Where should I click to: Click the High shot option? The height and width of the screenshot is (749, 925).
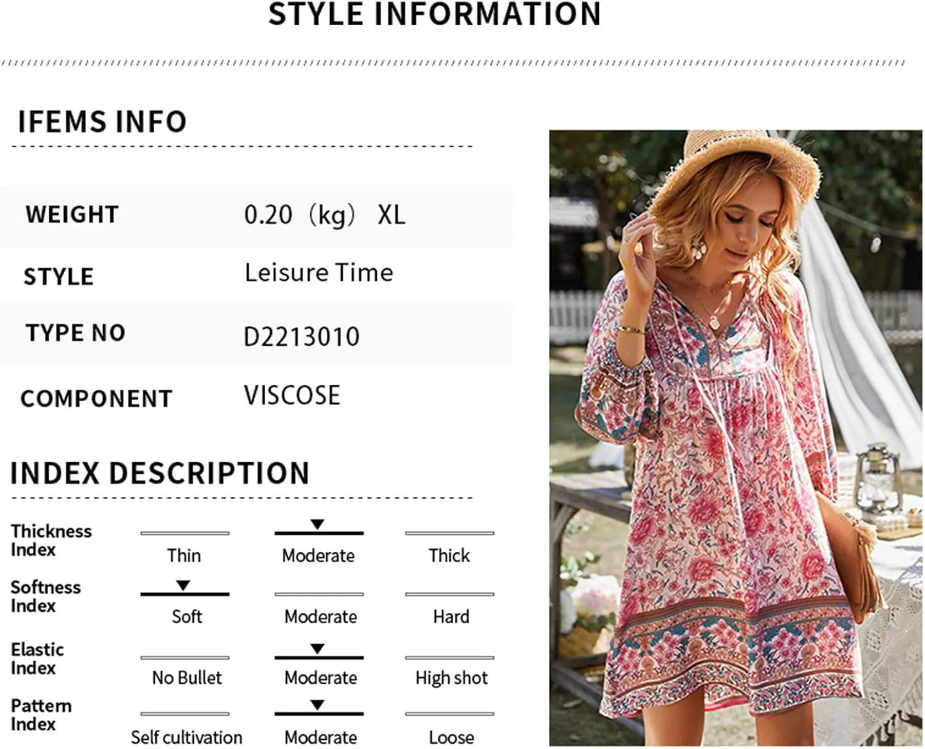(451, 677)
